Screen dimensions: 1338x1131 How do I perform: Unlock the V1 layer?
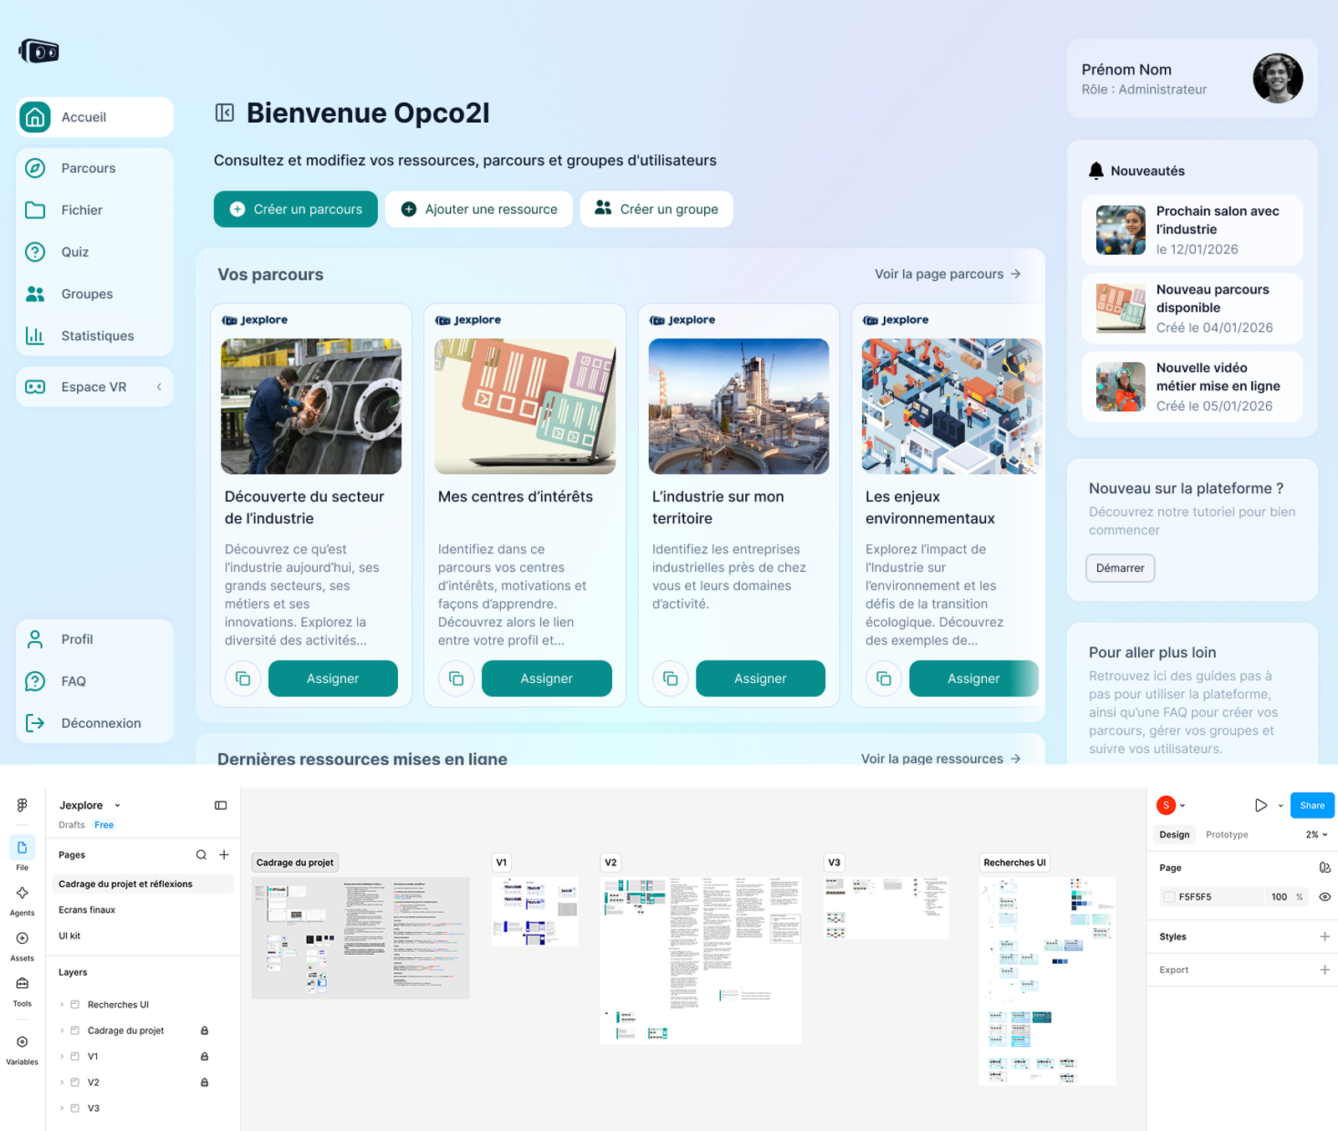(204, 1057)
